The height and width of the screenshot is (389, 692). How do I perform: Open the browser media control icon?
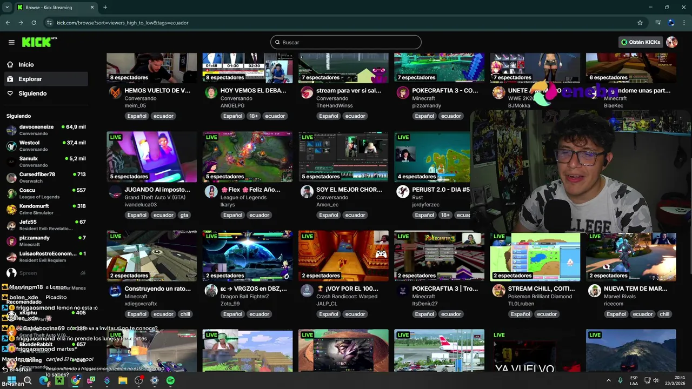click(658, 23)
